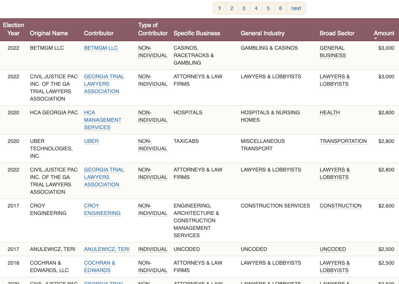The image size is (399, 284).
Task: Click NON-INDIVIDUAL type in BETMGM row
Action: tap(153, 52)
